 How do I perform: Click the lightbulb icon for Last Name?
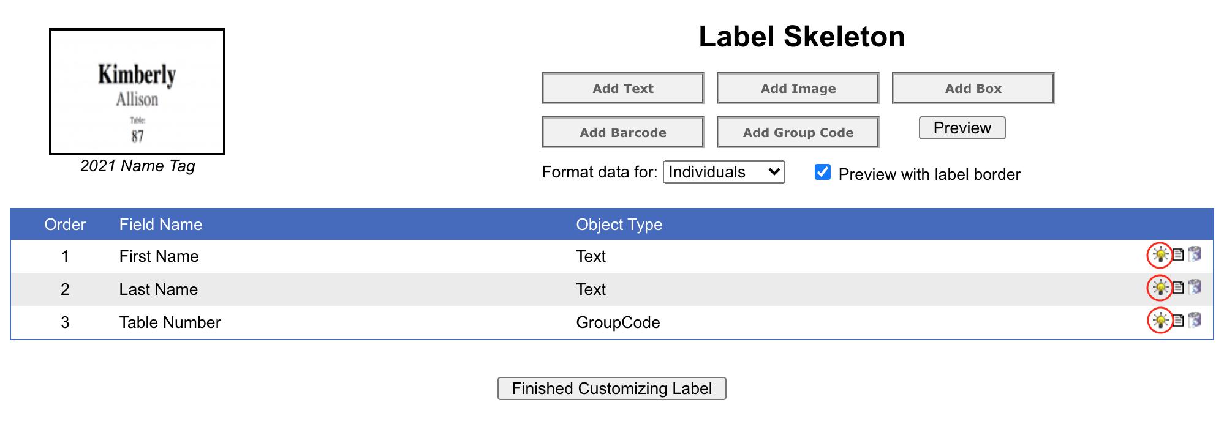[1160, 288]
